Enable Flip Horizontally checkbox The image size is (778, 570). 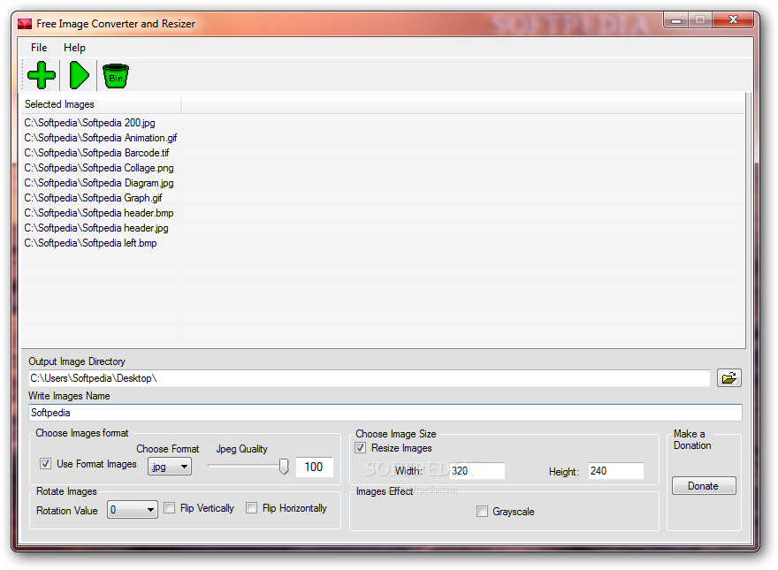[252, 507]
